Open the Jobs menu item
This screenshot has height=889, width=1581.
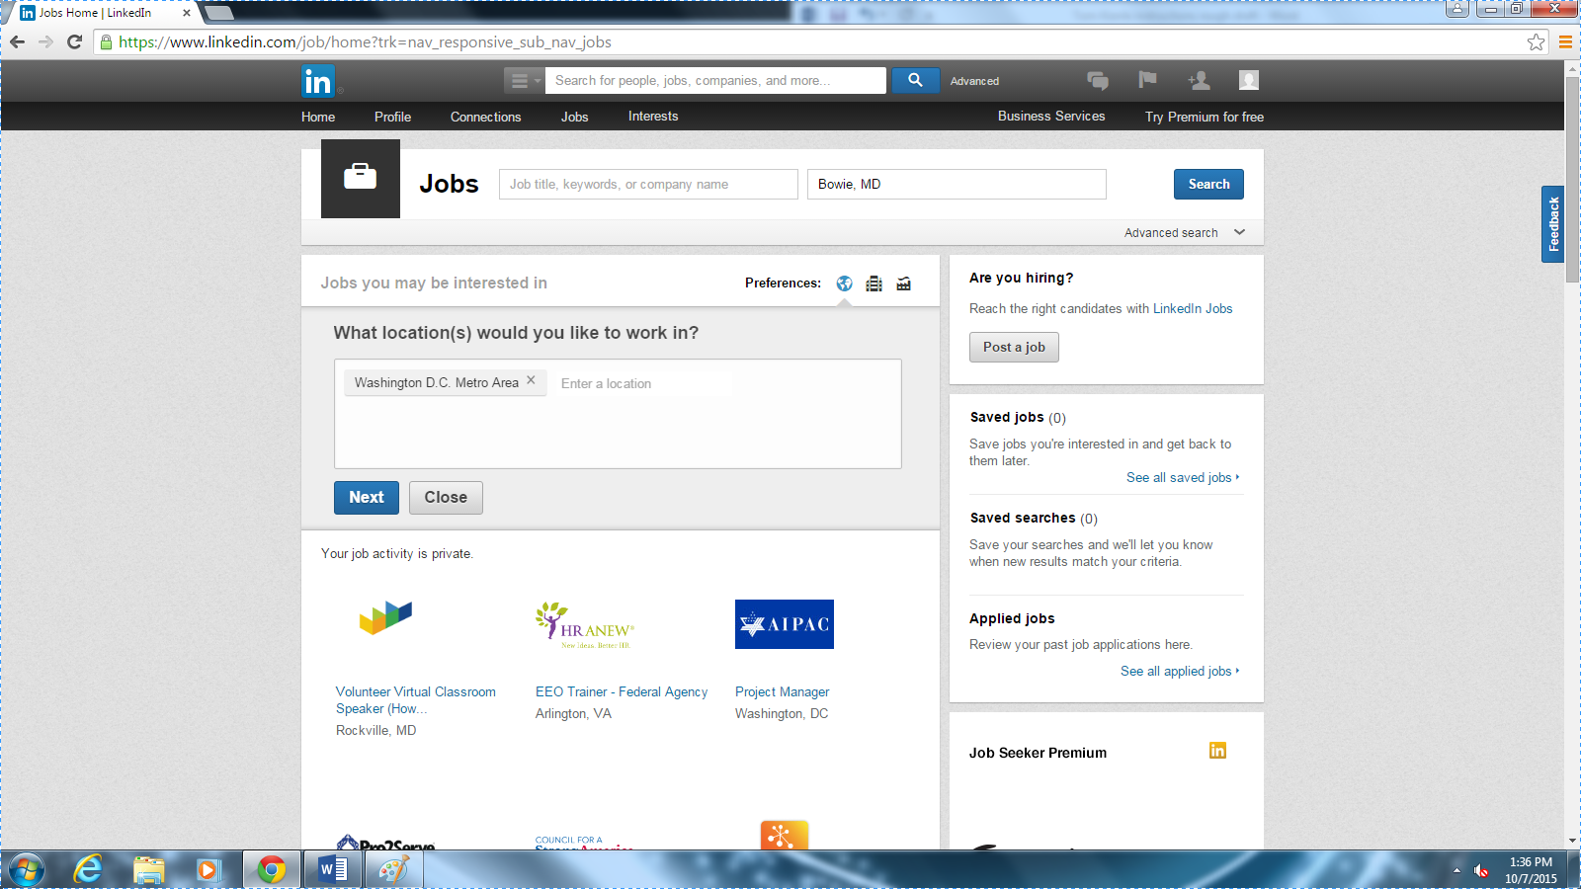tap(574, 117)
